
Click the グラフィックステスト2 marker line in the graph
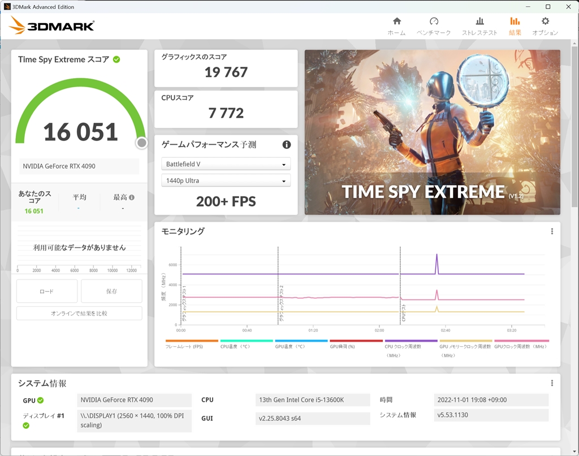(x=278, y=286)
